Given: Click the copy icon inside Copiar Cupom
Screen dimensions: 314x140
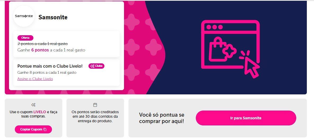Looking at the screenshot, I should [x=45, y=129].
